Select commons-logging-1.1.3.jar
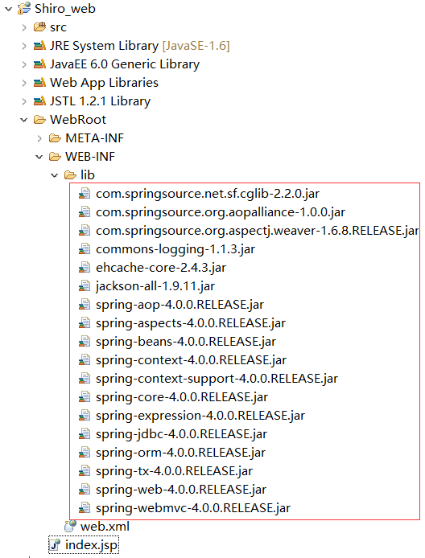The image size is (425, 558). pos(175,249)
